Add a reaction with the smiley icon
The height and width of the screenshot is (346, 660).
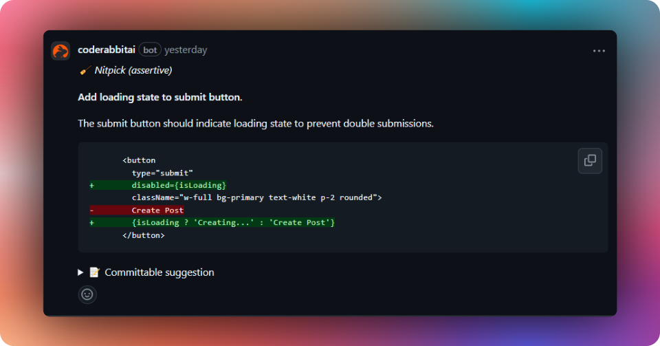click(87, 294)
